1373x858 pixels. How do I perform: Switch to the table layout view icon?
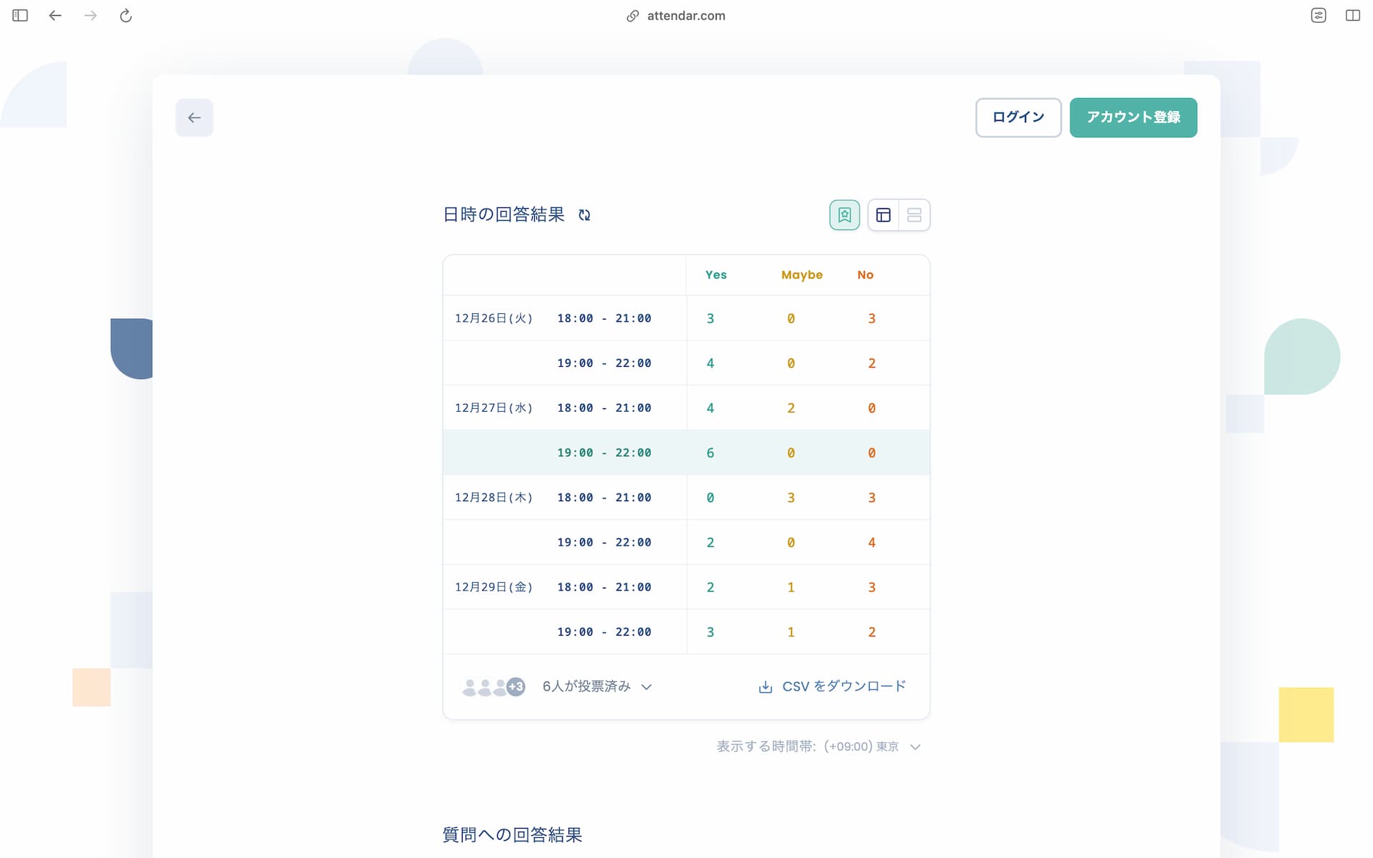pos(883,215)
